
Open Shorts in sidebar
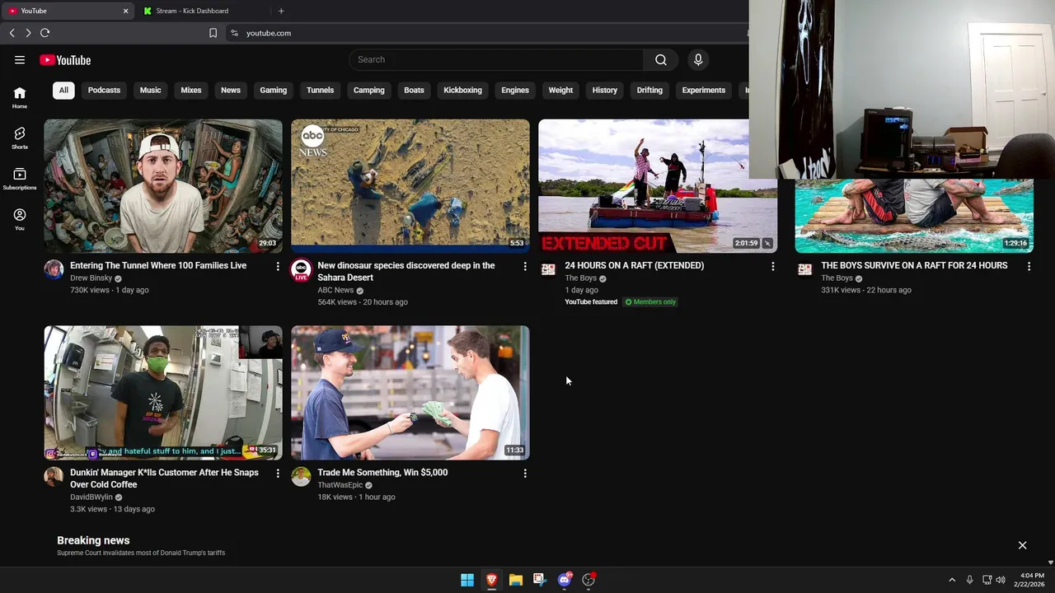pyautogui.click(x=20, y=138)
